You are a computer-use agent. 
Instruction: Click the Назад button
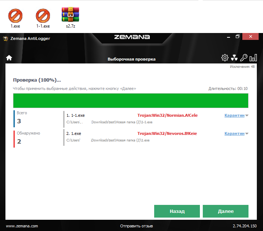pos(177,211)
